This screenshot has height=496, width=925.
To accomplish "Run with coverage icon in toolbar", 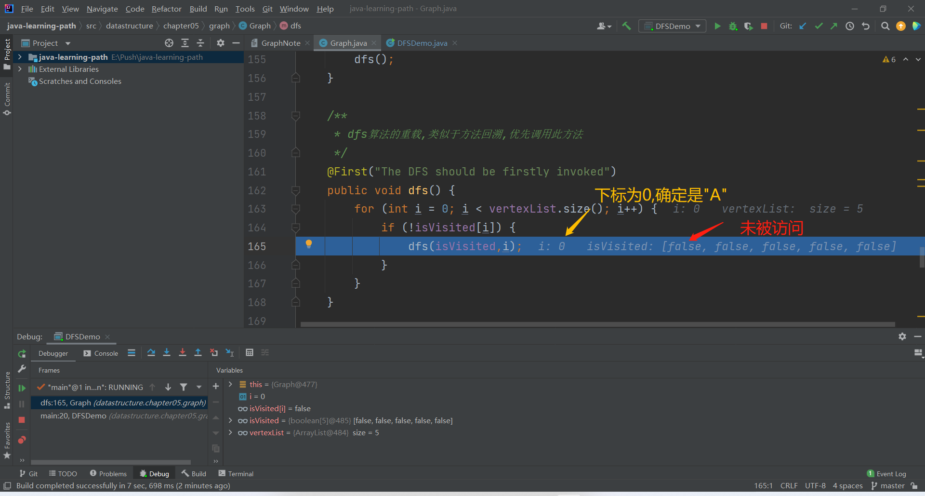I will (748, 26).
